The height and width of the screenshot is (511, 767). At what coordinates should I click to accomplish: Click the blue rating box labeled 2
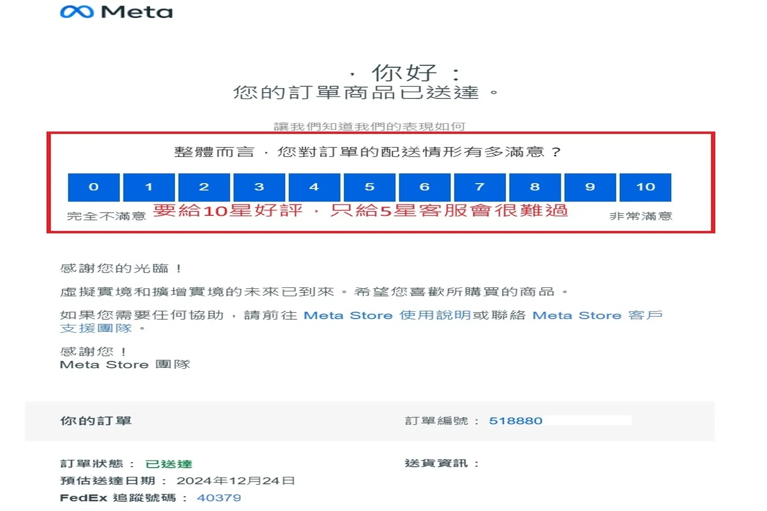(204, 187)
